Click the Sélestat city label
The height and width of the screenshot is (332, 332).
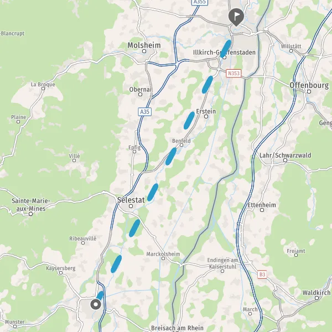(131, 200)
